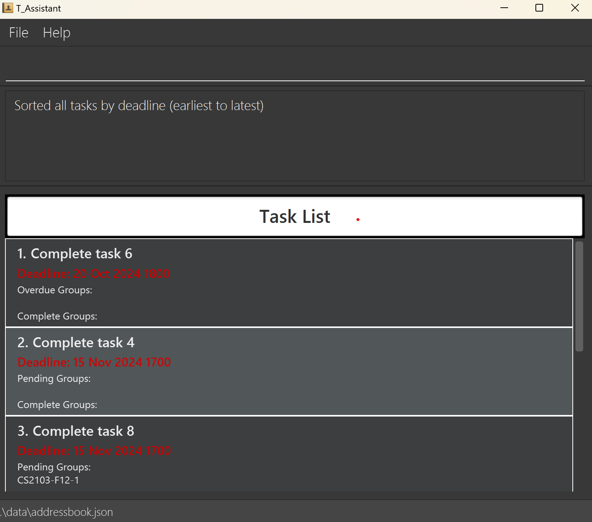Image resolution: width=592 pixels, height=522 pixels.
Task: Click the addressbook.json path in status bar
Action: pyautogui.click(x=57, y=512)
